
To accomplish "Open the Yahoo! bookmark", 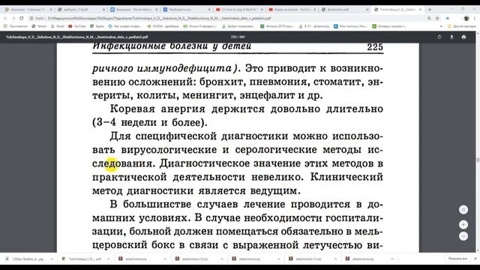I will pyautogui.click(x=39, y=26).
